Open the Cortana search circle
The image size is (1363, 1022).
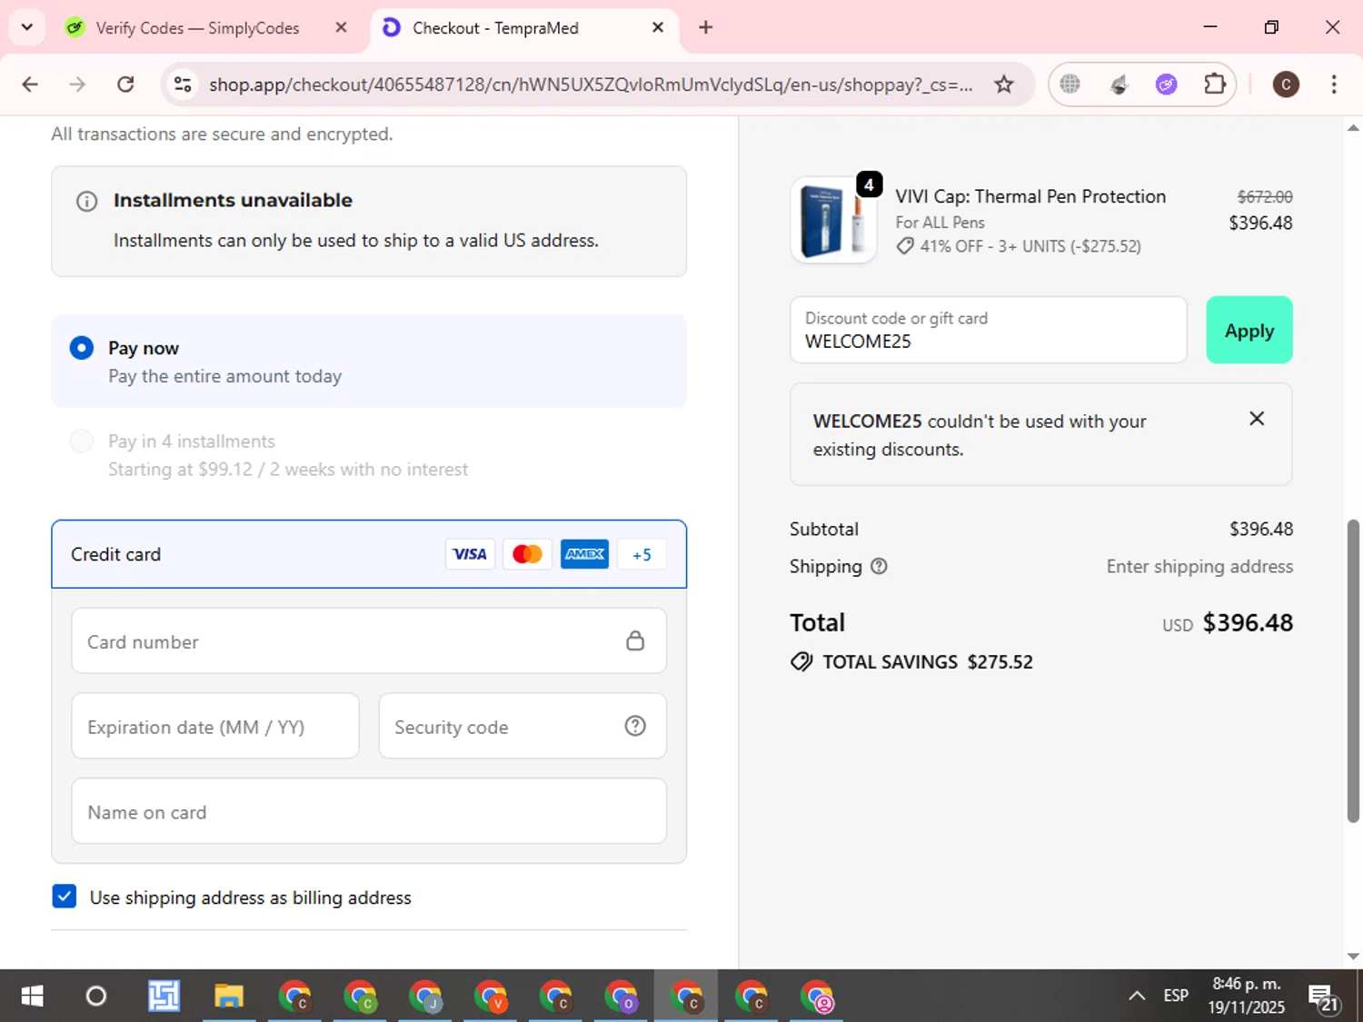coord(95,997)
